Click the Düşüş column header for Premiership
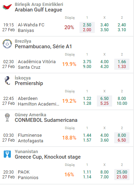This screenshot has width=134, height=185. (x=70, y=91)
